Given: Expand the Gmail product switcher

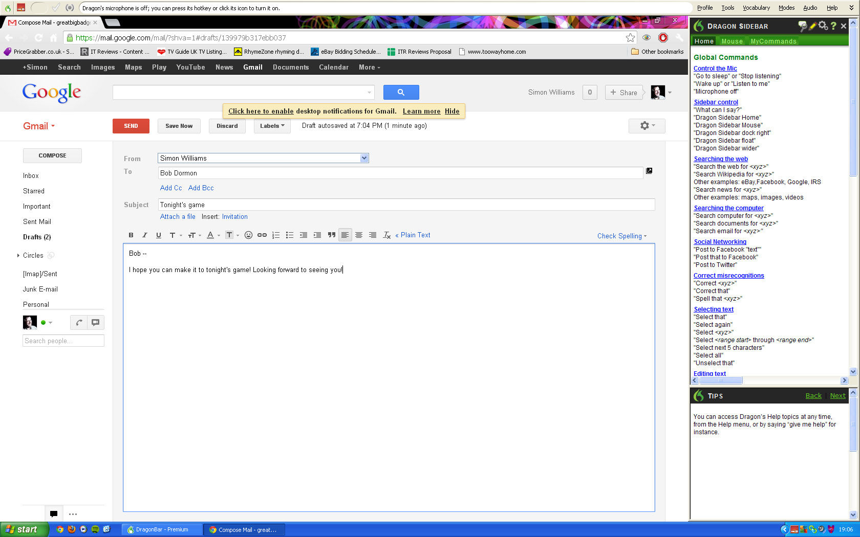Looking at the screenshot, I should click(x=39, y=126).
